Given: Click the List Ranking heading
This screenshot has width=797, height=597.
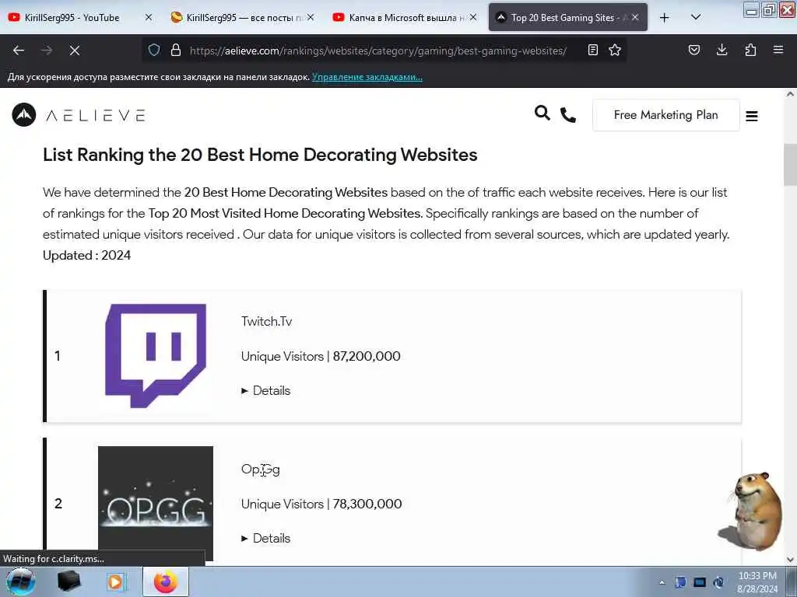Looking at the screenshot, I should [260, 155].
